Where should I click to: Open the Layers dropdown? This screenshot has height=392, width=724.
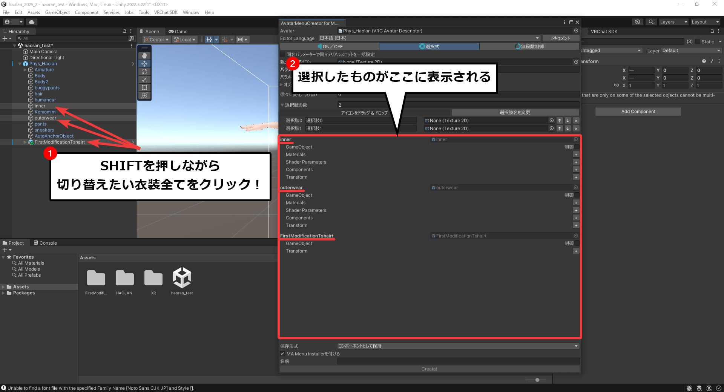tap(673, 22)
